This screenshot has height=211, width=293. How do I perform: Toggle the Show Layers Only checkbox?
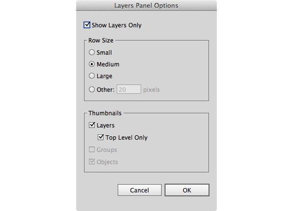tap(87, 25)
